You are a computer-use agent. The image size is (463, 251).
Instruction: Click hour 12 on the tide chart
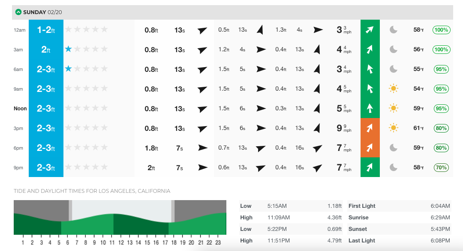(x=121, y=242)
